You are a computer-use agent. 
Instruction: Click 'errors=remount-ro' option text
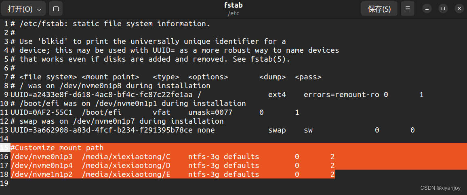pos(341,95)
